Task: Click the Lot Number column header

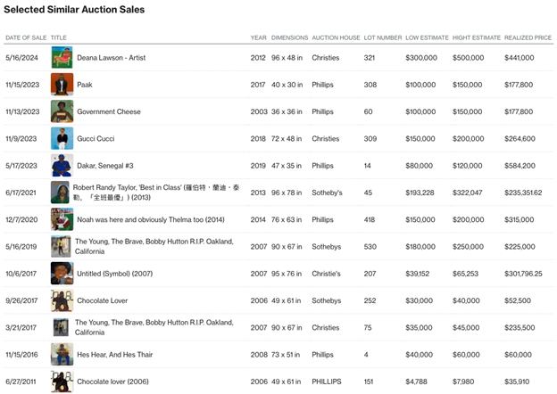Action: pos(383,38)
